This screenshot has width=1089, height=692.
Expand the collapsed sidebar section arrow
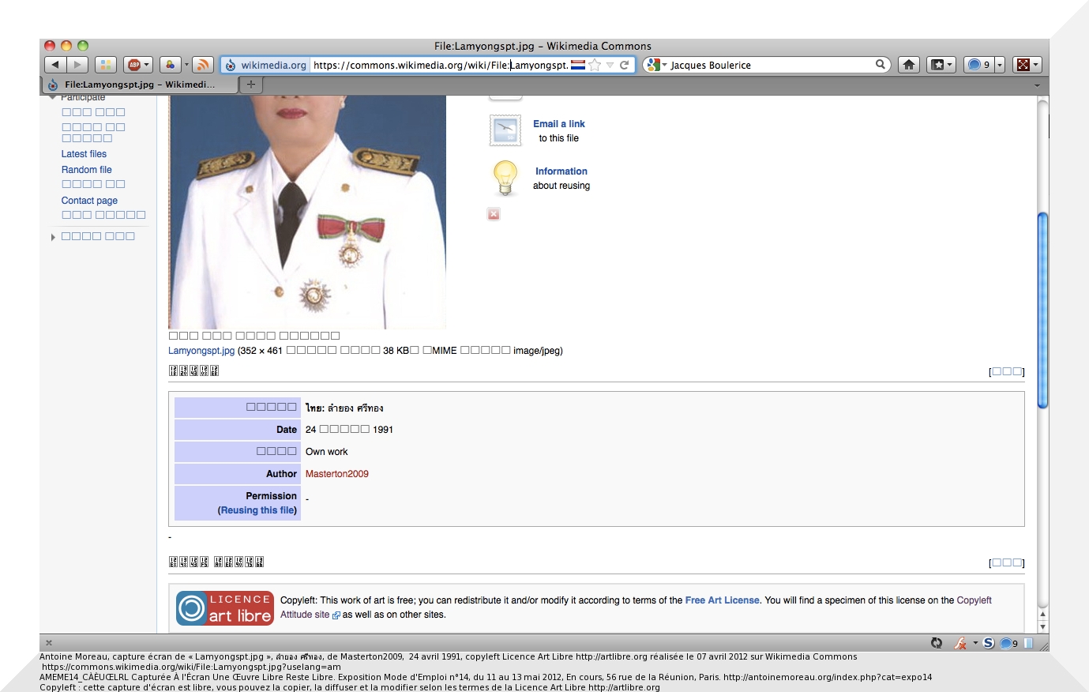click(x=53, y=237)
